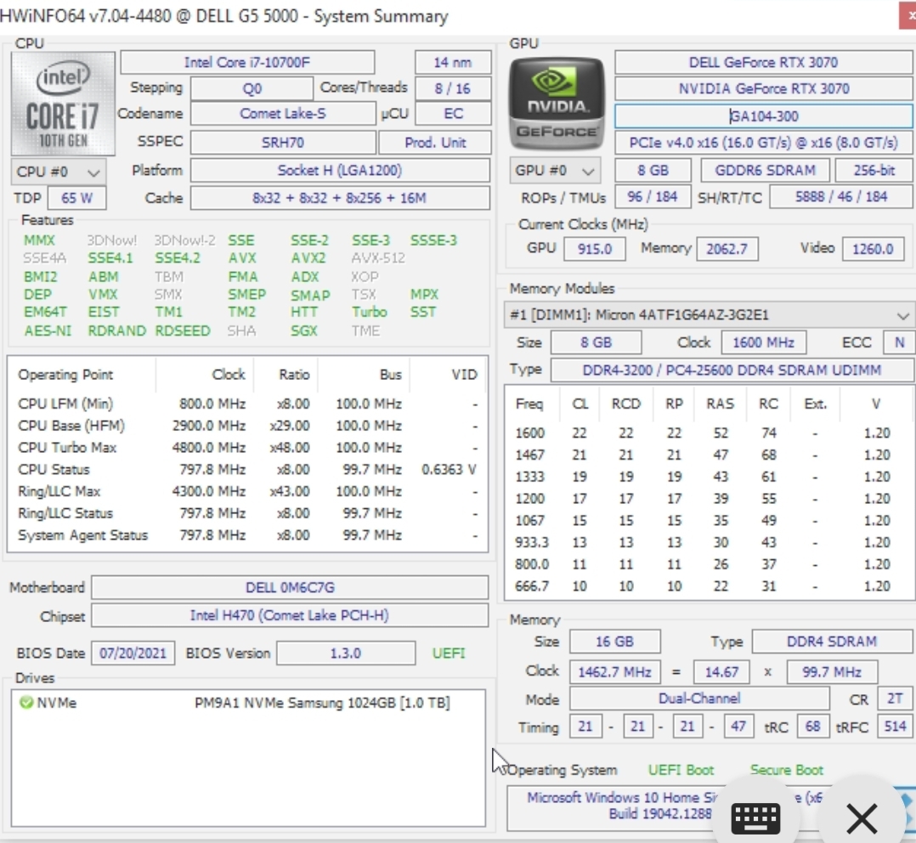Click the AVX2 feature label

coord(308,258)
